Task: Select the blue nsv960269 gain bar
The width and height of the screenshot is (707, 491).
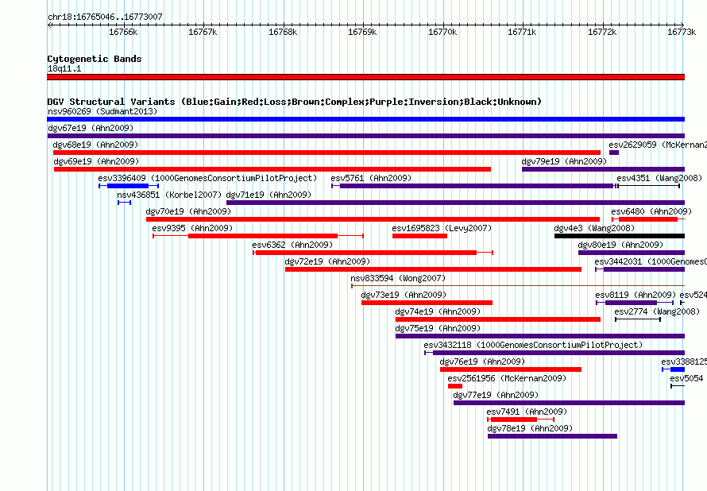Action: [365, 119]
